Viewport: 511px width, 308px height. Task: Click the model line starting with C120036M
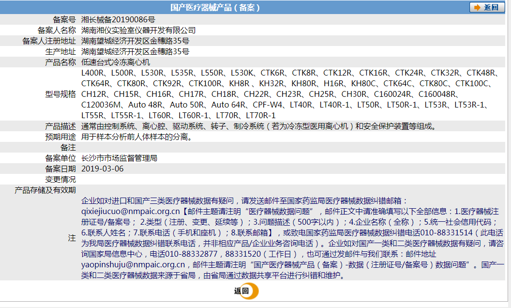click(285, 105)
